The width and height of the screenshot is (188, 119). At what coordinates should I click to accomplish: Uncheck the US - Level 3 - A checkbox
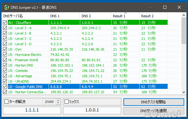(5, 28)
